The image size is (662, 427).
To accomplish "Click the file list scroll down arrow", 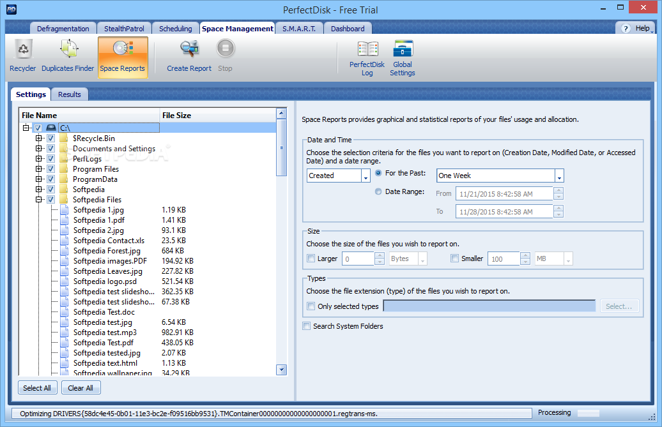I will [x=281, y=370].
